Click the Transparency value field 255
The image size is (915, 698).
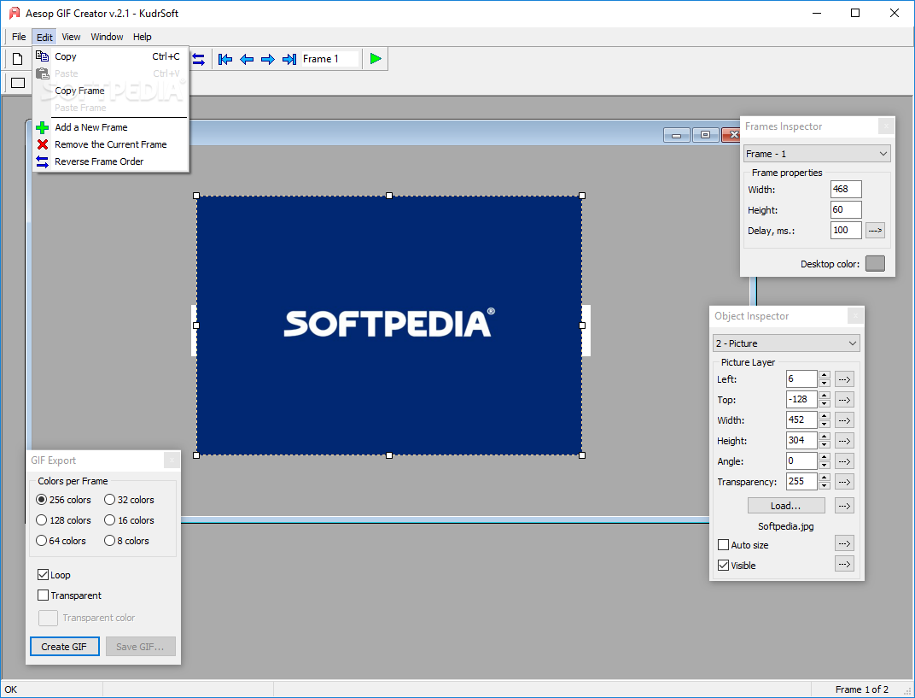coord(801,481)
